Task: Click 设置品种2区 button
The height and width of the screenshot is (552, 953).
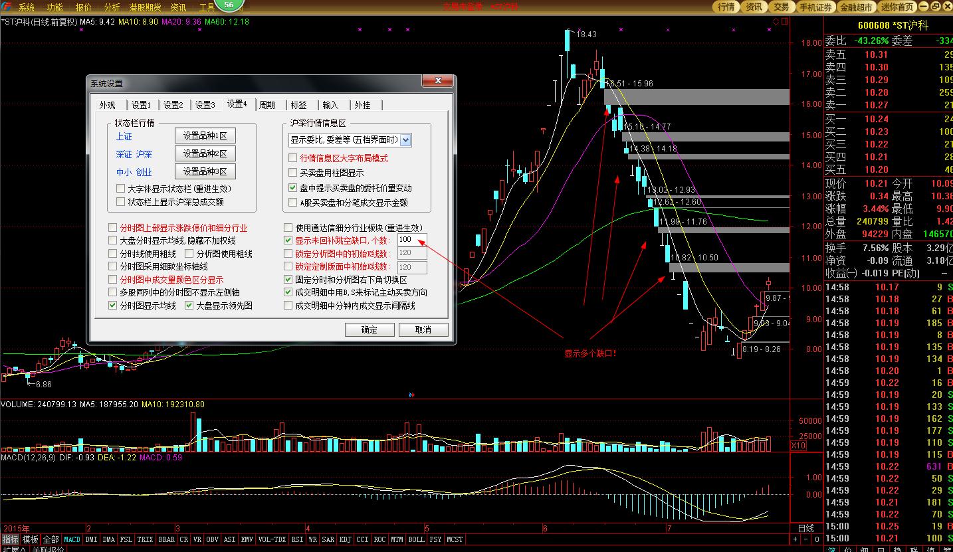Action: pos(205,153)
